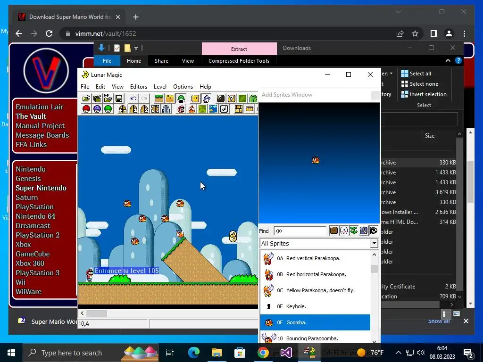Select the 0E Keyhole sprite row

[x=315, y=306]
